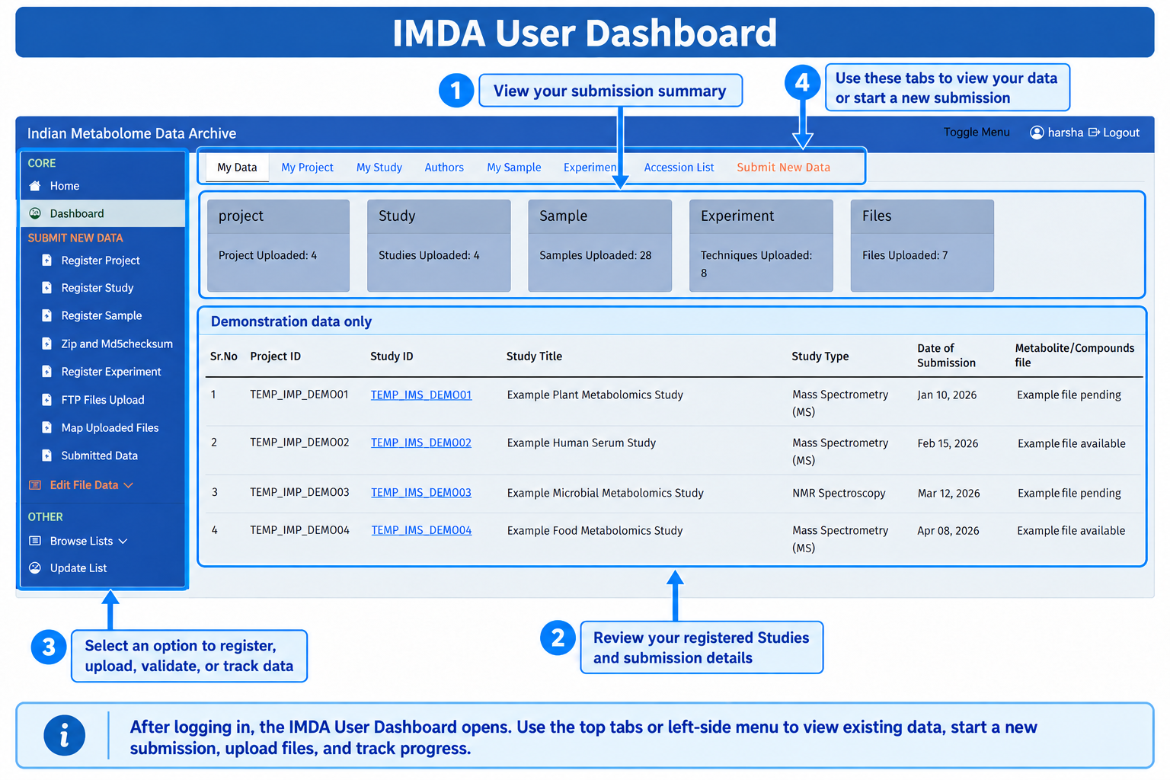The height and width of the screenshot is (780, 1170).
Task: Click the Home house icon in sidebar
Action: point(34,186)
